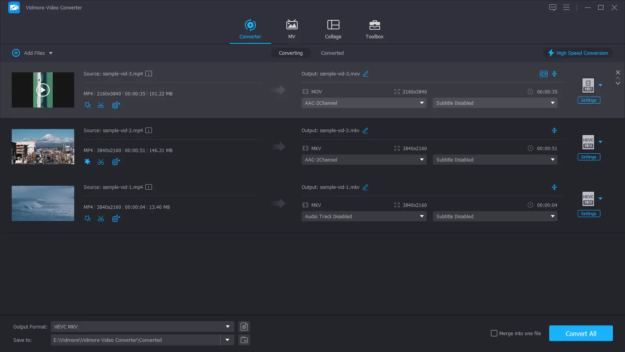The width and height of the screenshot is (625, 352).
Task: Open the Toolbox panel
Action: tap(374, 29)
